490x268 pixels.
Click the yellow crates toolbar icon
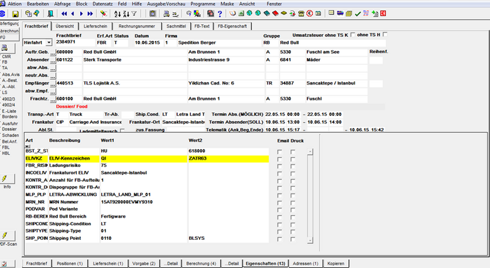[x=349, y=13]
